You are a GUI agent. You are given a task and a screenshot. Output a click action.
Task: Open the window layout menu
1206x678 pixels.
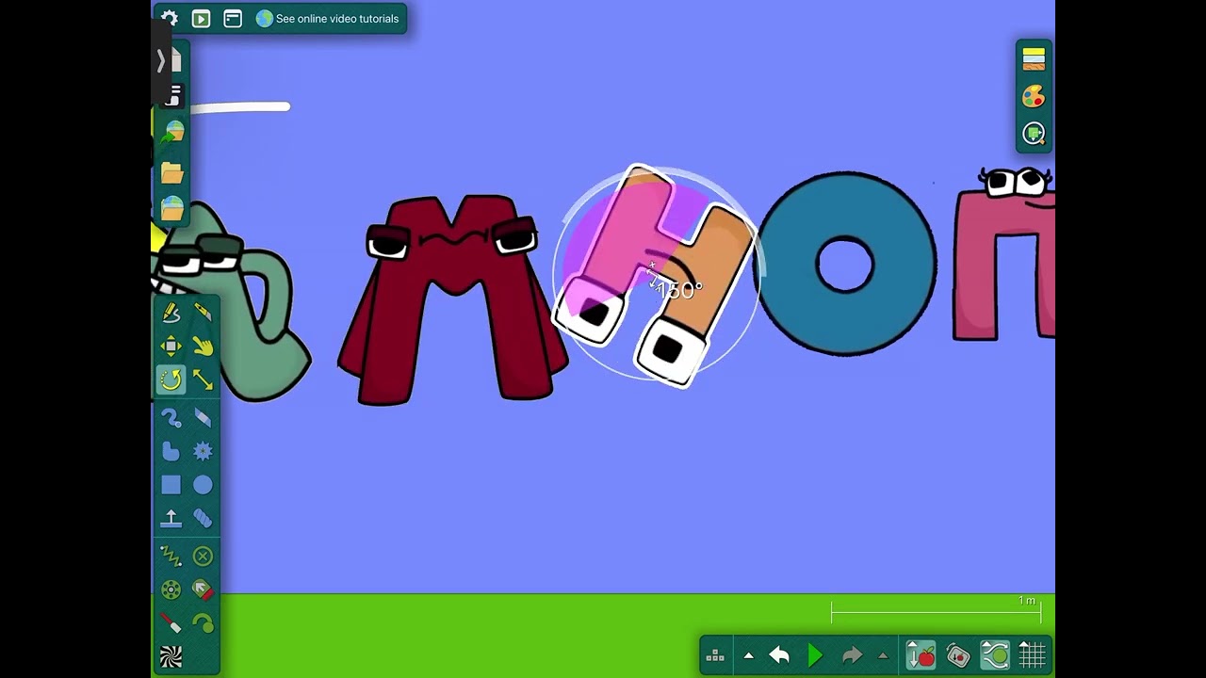tap(233, 18)
